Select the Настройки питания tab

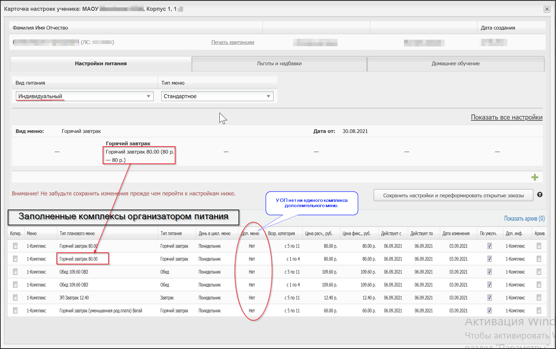tap(101, 64)
